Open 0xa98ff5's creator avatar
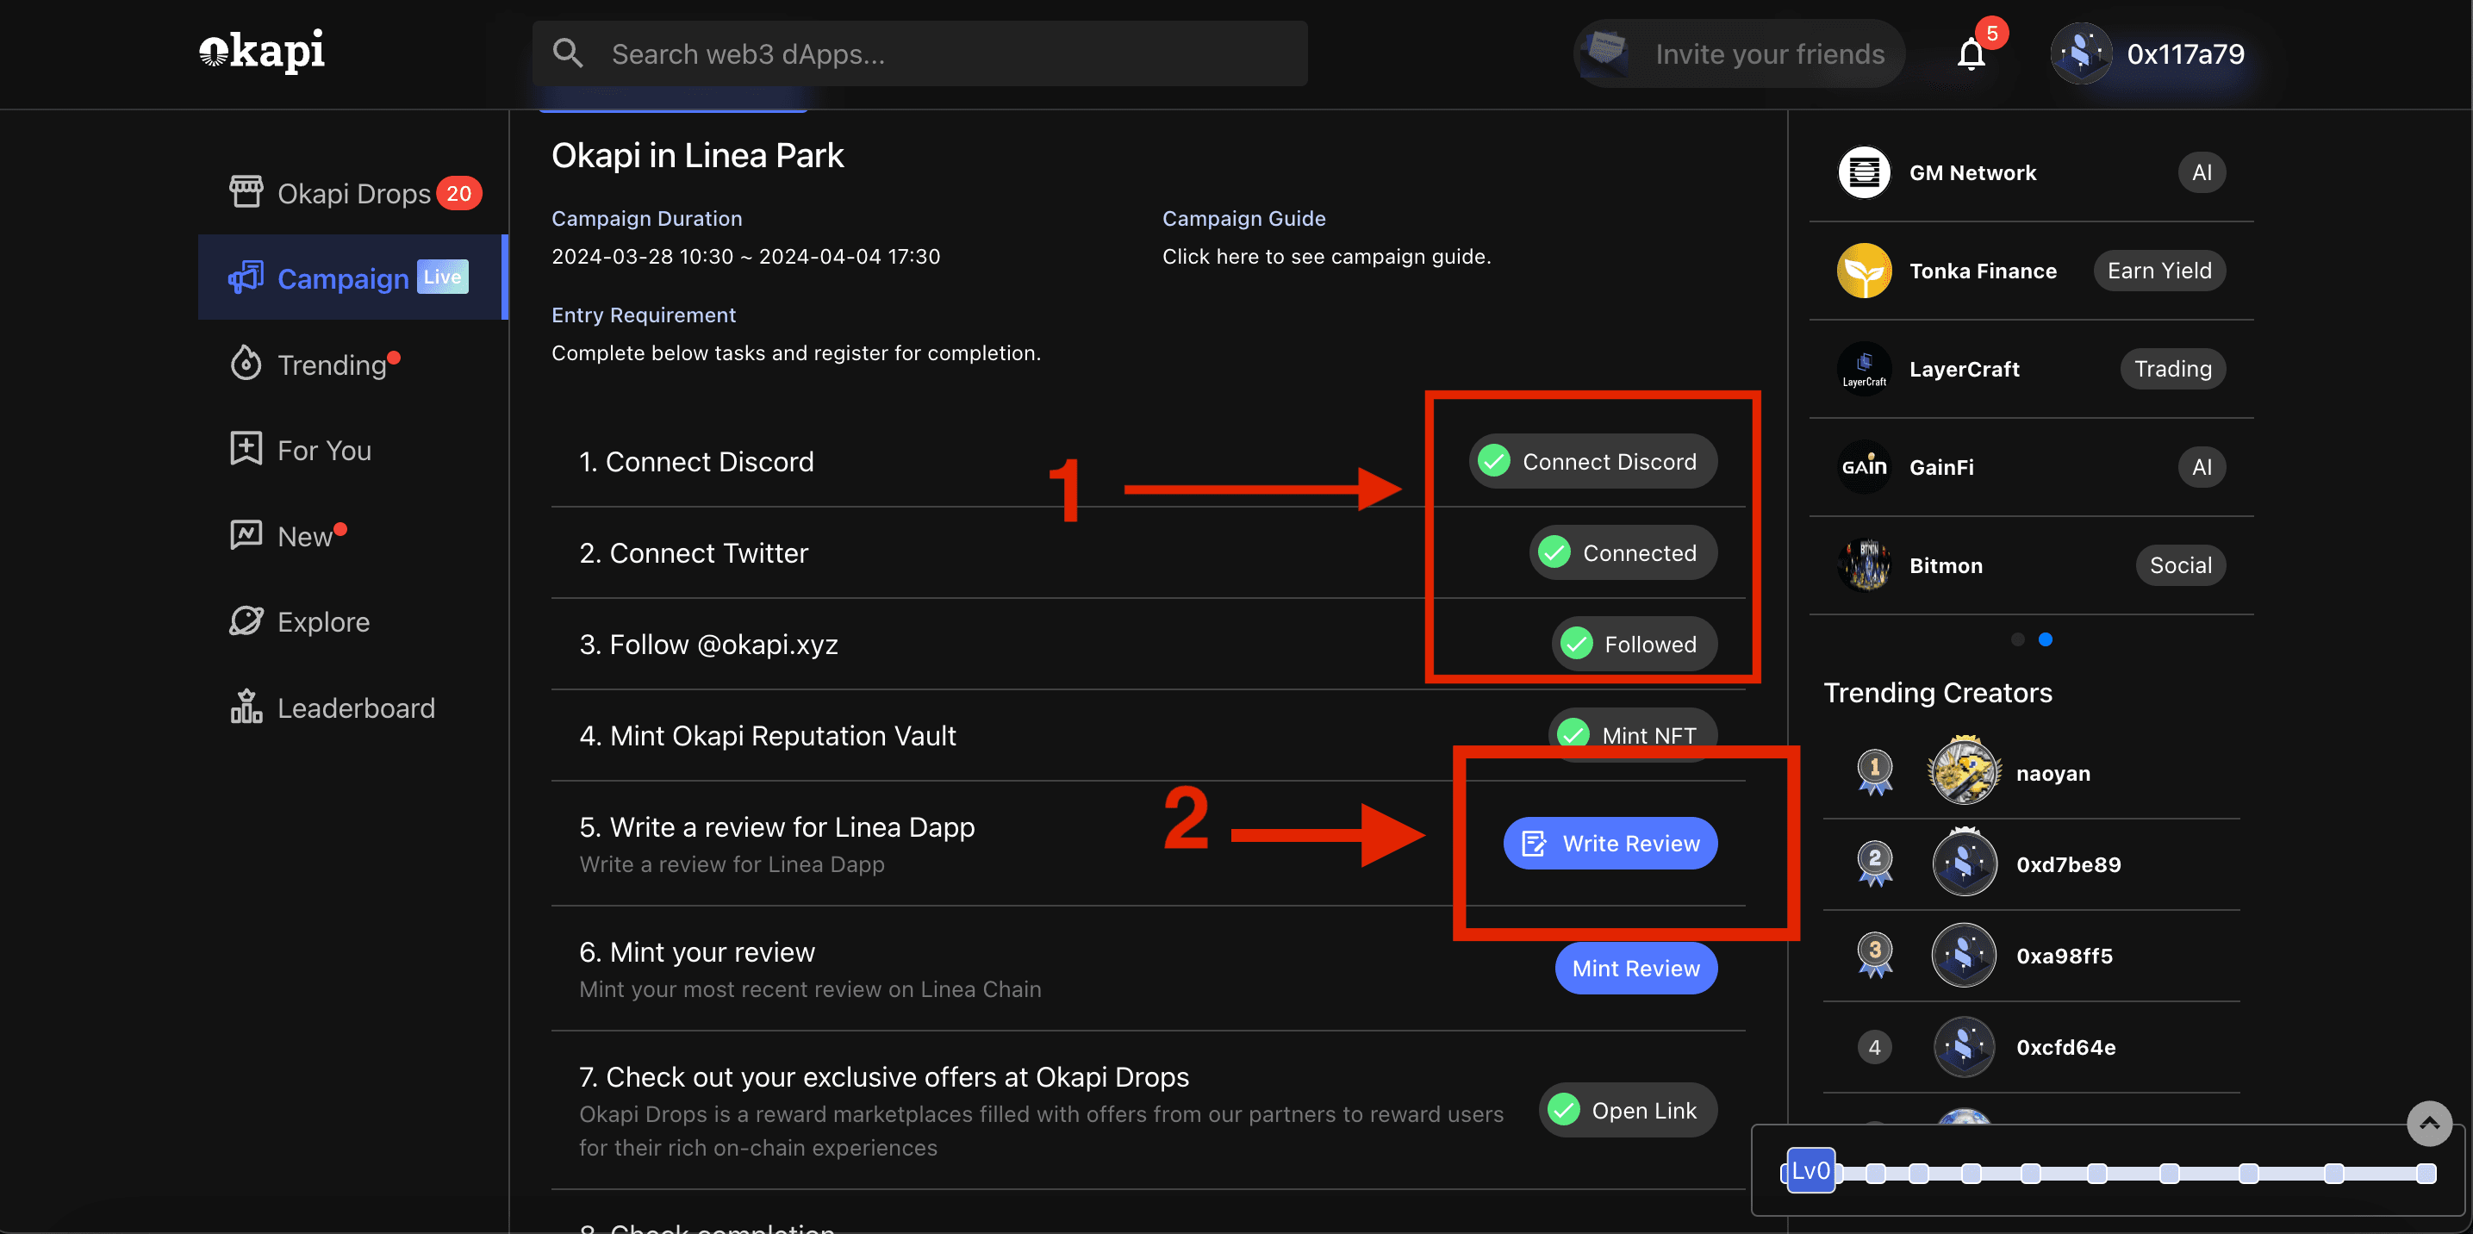 tap(1965, 955)
